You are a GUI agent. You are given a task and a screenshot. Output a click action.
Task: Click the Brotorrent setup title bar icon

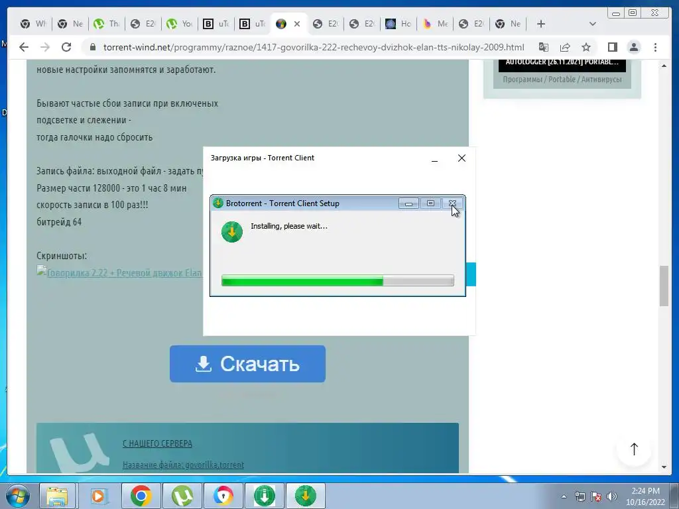pyautogui.click(x=218, y=203)
